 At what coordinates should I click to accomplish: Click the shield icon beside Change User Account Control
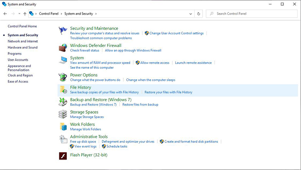coord(147,33)
